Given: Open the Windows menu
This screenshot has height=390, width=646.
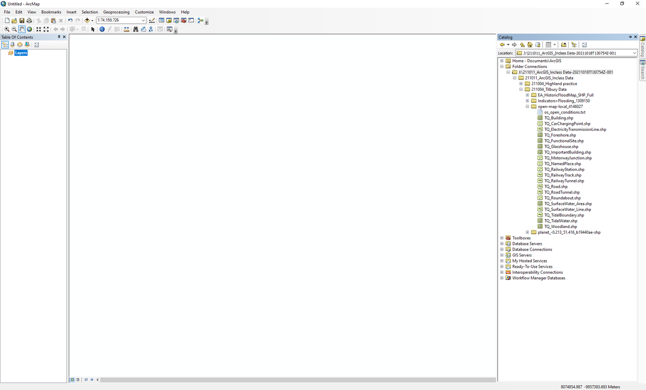Looking at the screenshot, I should [x=167, y=12].
